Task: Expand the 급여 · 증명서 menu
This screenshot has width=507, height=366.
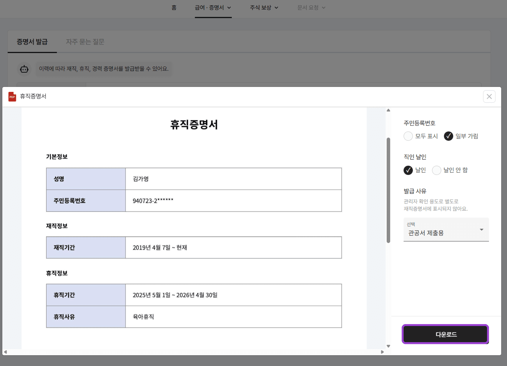Action: (213, 8)
